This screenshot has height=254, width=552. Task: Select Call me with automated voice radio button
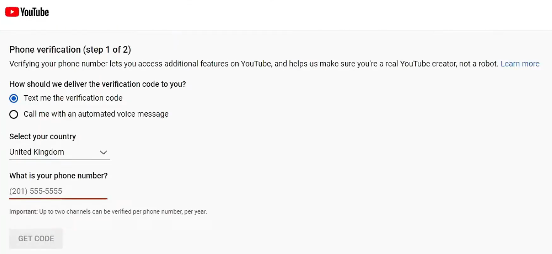tap(14, 114)
